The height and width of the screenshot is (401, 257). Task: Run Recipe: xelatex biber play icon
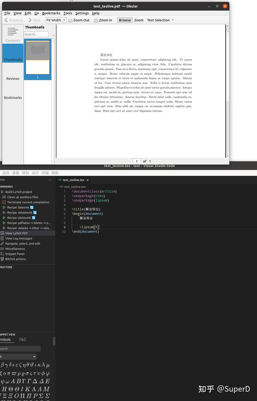[x=4, y=228]
